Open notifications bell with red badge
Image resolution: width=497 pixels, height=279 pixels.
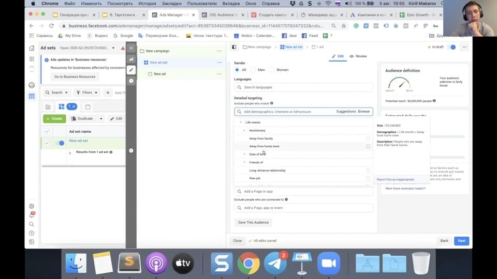[32, 215]
